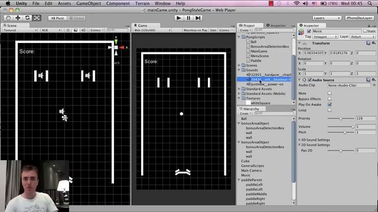378x212 pixels.
Task: Enable the Loop checkbox
Action: pos(330,110)
